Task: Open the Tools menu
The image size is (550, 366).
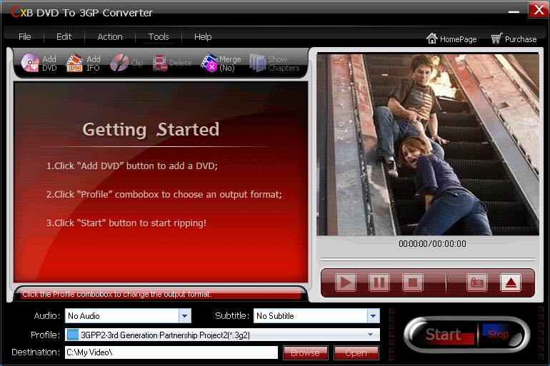Action: [159, 37]
